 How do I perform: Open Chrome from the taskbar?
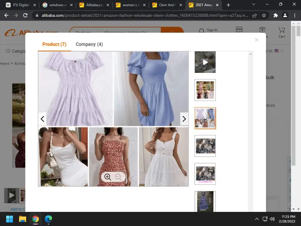click(36, 219)
